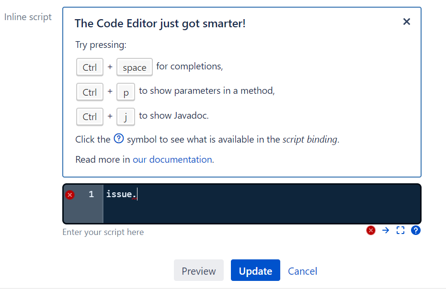
Task: Click the red error status icon below editor
Action: 371,230
